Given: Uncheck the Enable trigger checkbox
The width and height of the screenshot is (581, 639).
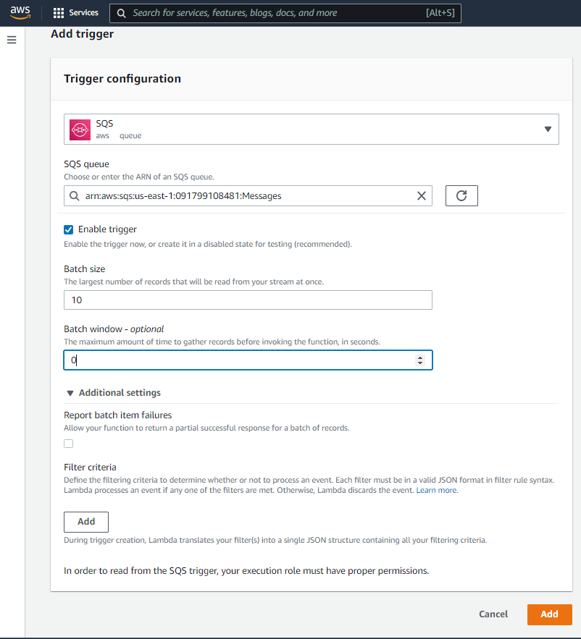Looking at the screenshot, I should [x=69, y=229].
